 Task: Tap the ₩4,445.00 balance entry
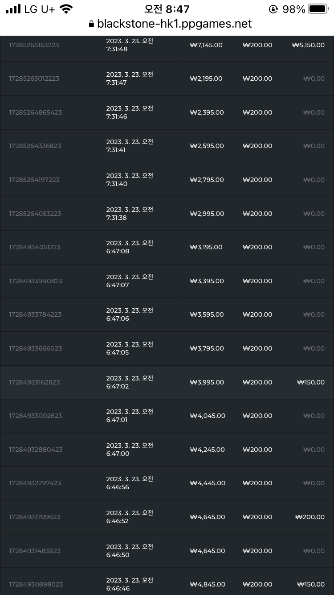pos(208,483)
